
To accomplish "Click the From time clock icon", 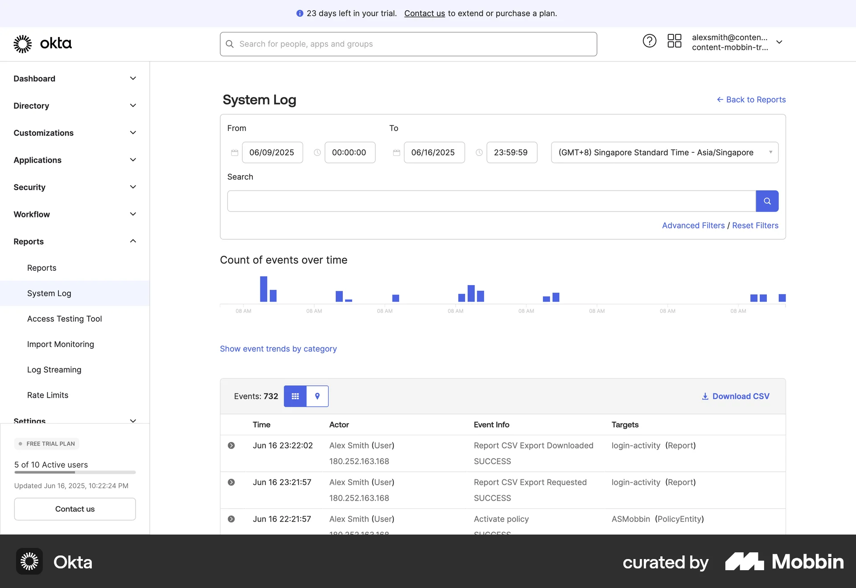I will coord(317,152).
